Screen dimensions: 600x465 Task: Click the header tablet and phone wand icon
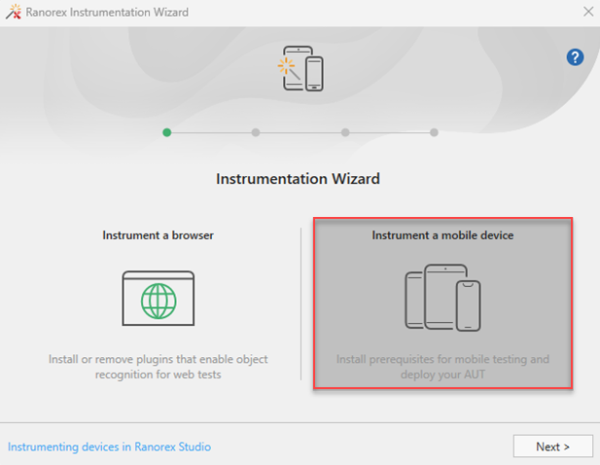coord(300,68)
